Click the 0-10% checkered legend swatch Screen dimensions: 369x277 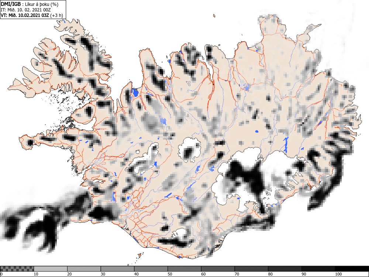pyautogui.click(x=17, y=269)
